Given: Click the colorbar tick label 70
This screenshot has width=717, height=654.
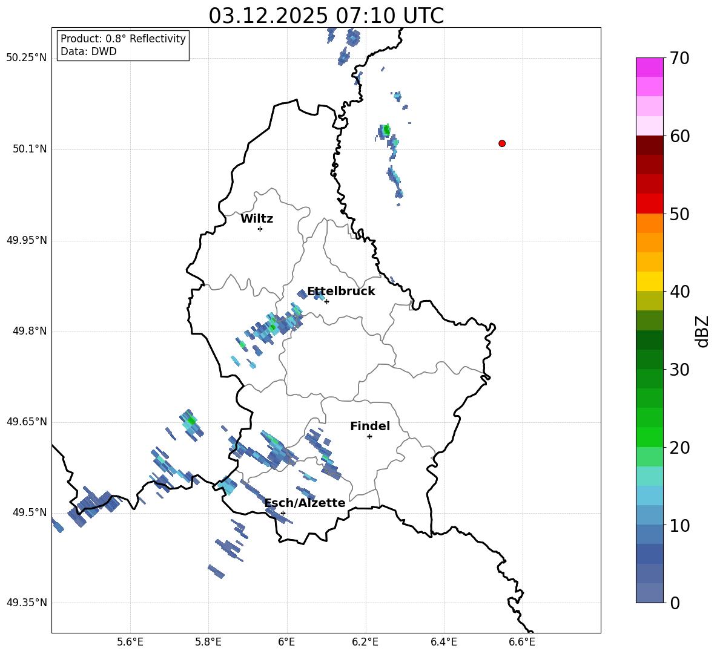Looking at the screenshot, I should point(679,59).
